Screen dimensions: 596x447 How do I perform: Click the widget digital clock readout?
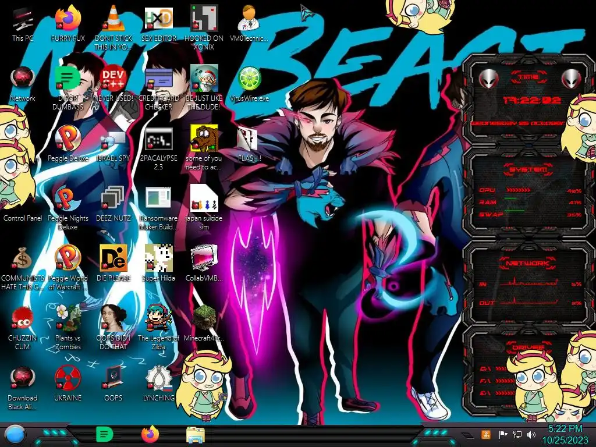coord(532,100)
